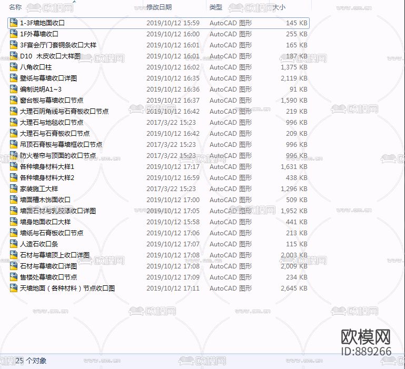Click the 1,375 KB size cell
Viewport: 405px width, 369px height.
pyautogui.click(x=294, y=67)
